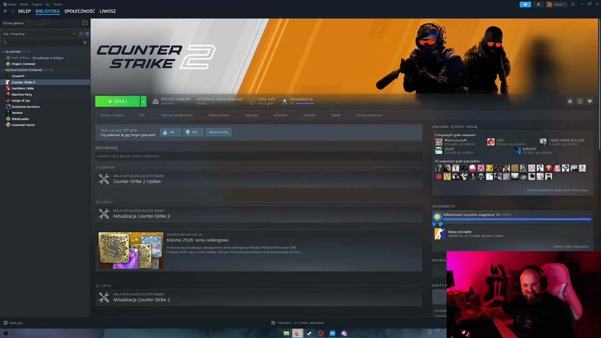Open downloads status in bottom bar
The width and height of the screenshot is (601, 338).
tap(298, 323)
